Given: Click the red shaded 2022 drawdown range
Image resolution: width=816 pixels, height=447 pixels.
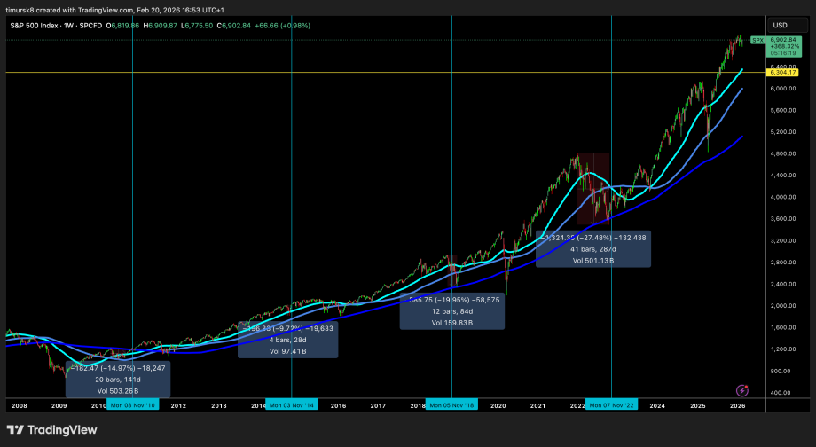Looking at the screenshot, I should pyautogui.click(x=593, y=188).
